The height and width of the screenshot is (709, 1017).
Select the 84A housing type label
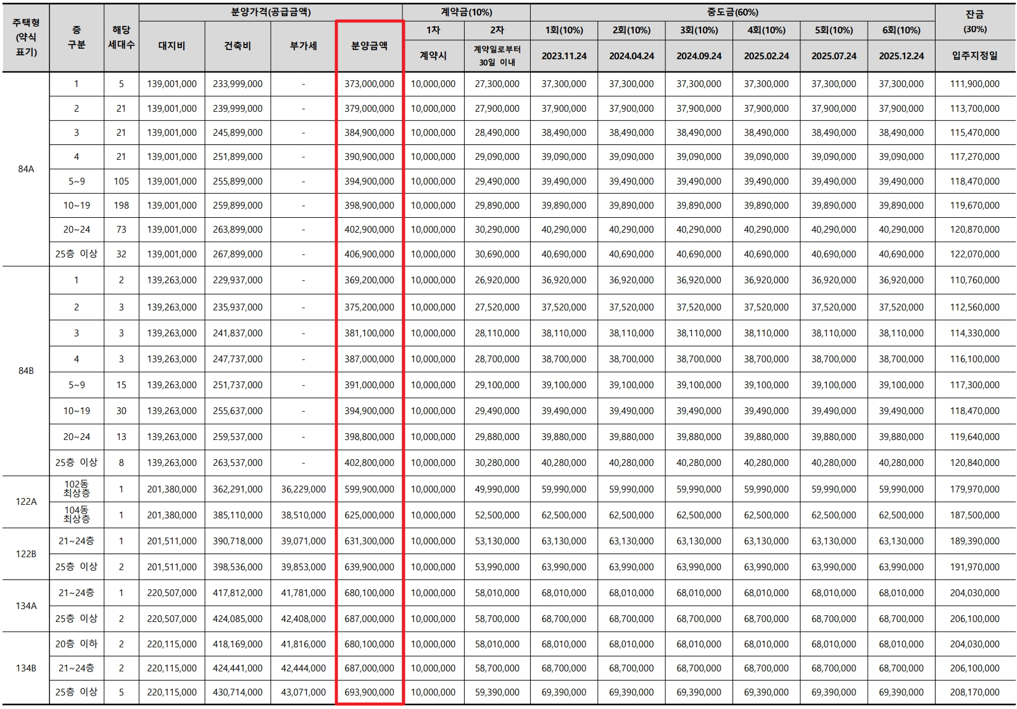[x=26, y=169]
